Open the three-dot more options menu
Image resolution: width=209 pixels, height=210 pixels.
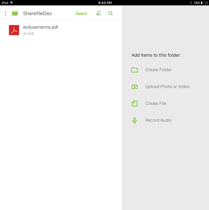coord(5,14)
